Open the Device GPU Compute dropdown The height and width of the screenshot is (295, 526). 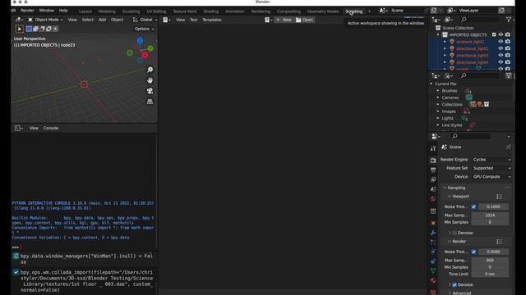point(491,177)
